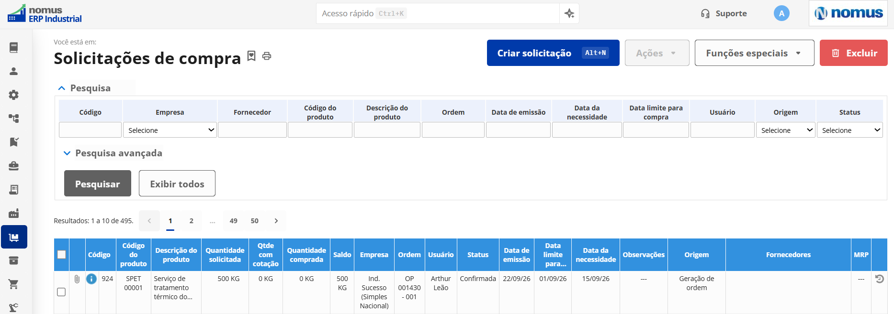Open the AI sparkle quick access icon

pos(569,13)
